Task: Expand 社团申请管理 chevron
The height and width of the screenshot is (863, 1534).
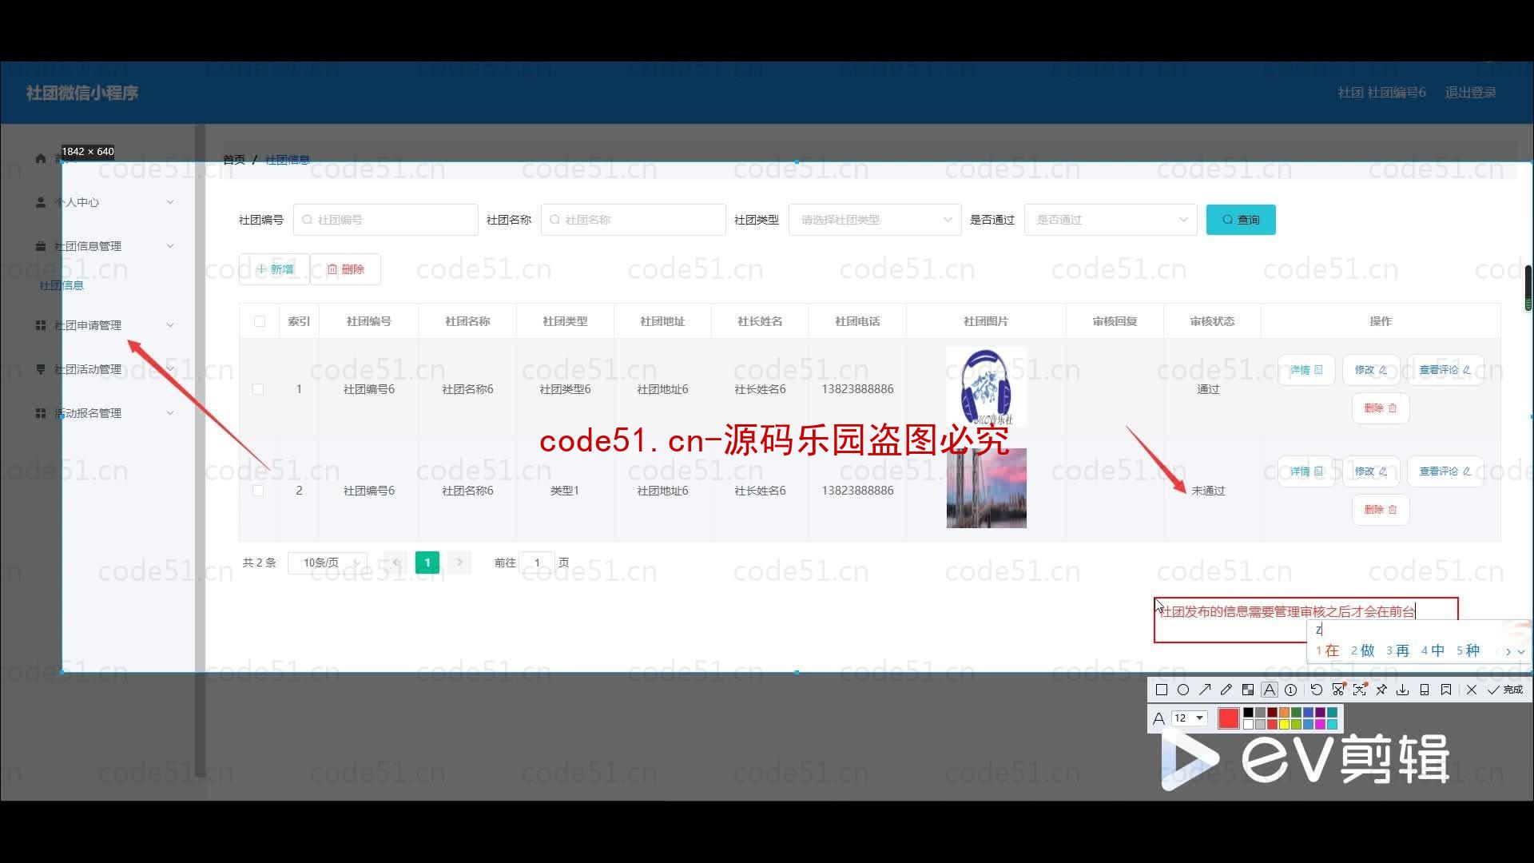Action: [x=170, y=325]
